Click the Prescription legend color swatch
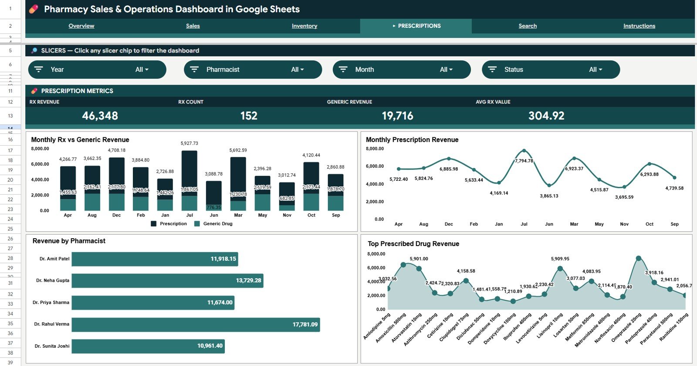Screen dimensions: 697x366 click(154, 224)
